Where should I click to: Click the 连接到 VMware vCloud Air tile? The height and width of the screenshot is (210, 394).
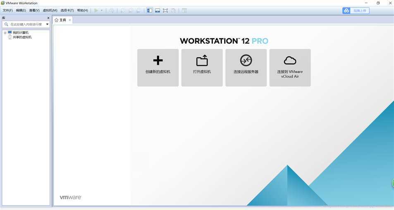point(290,68)
